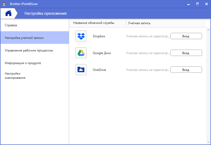Open Настройки сканирования section
This screenshot has width=211, height=145.
15,76
